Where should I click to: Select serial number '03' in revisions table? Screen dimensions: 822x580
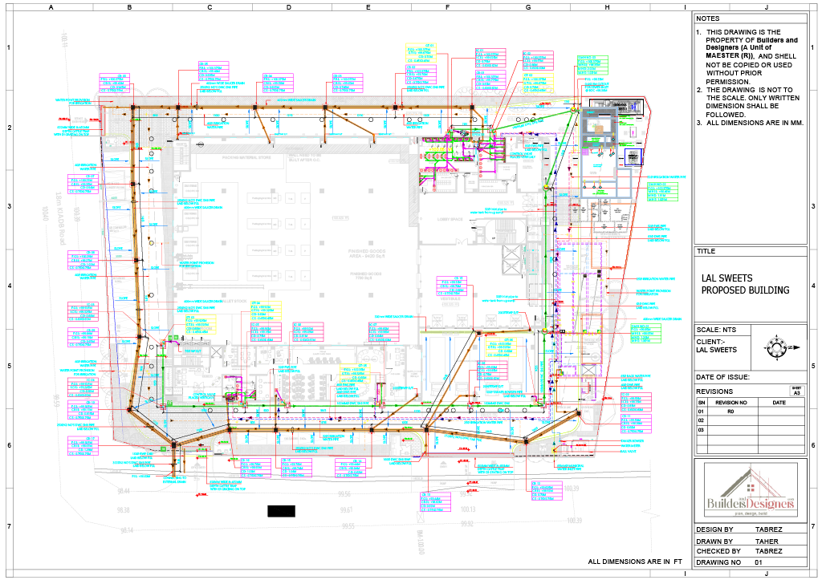pos(701,430)
